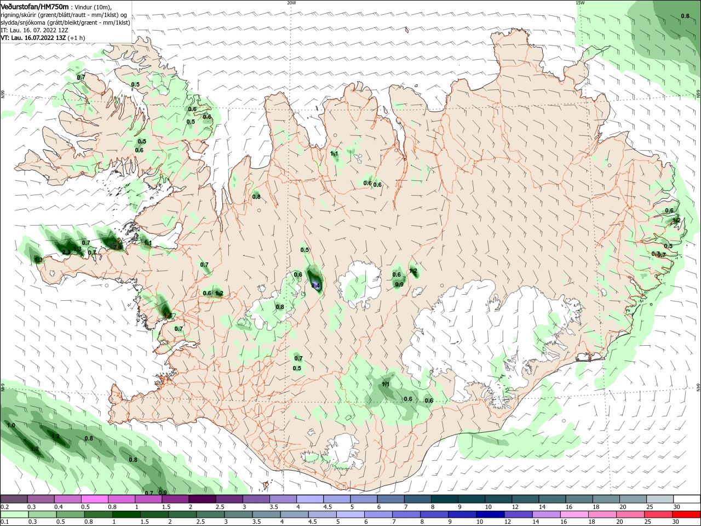Click the 15W longitude label
Viewport: 701px width, 526px height.
coord(581,3)
